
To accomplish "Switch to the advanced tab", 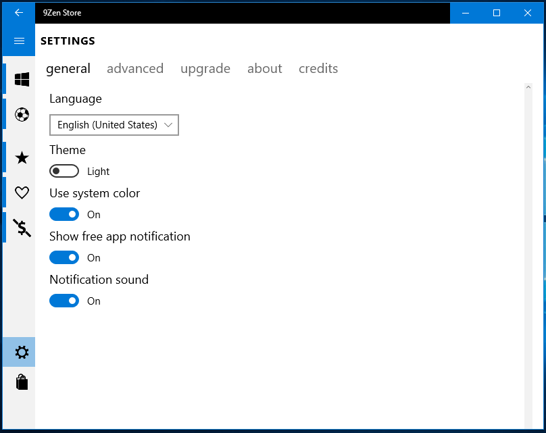I will point(135,69).
